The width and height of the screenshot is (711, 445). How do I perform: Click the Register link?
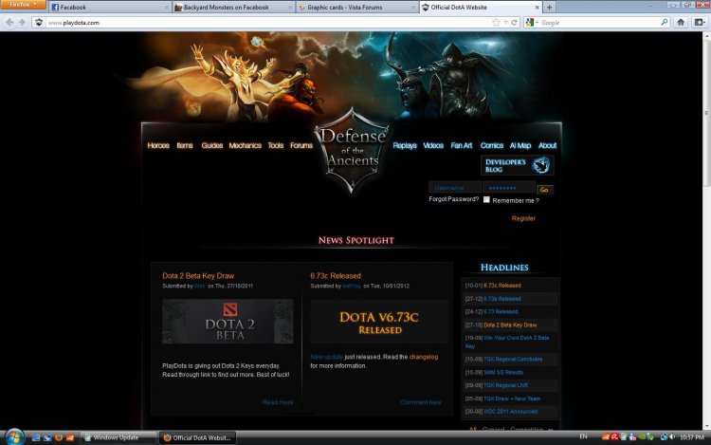(x=523, y=218)
